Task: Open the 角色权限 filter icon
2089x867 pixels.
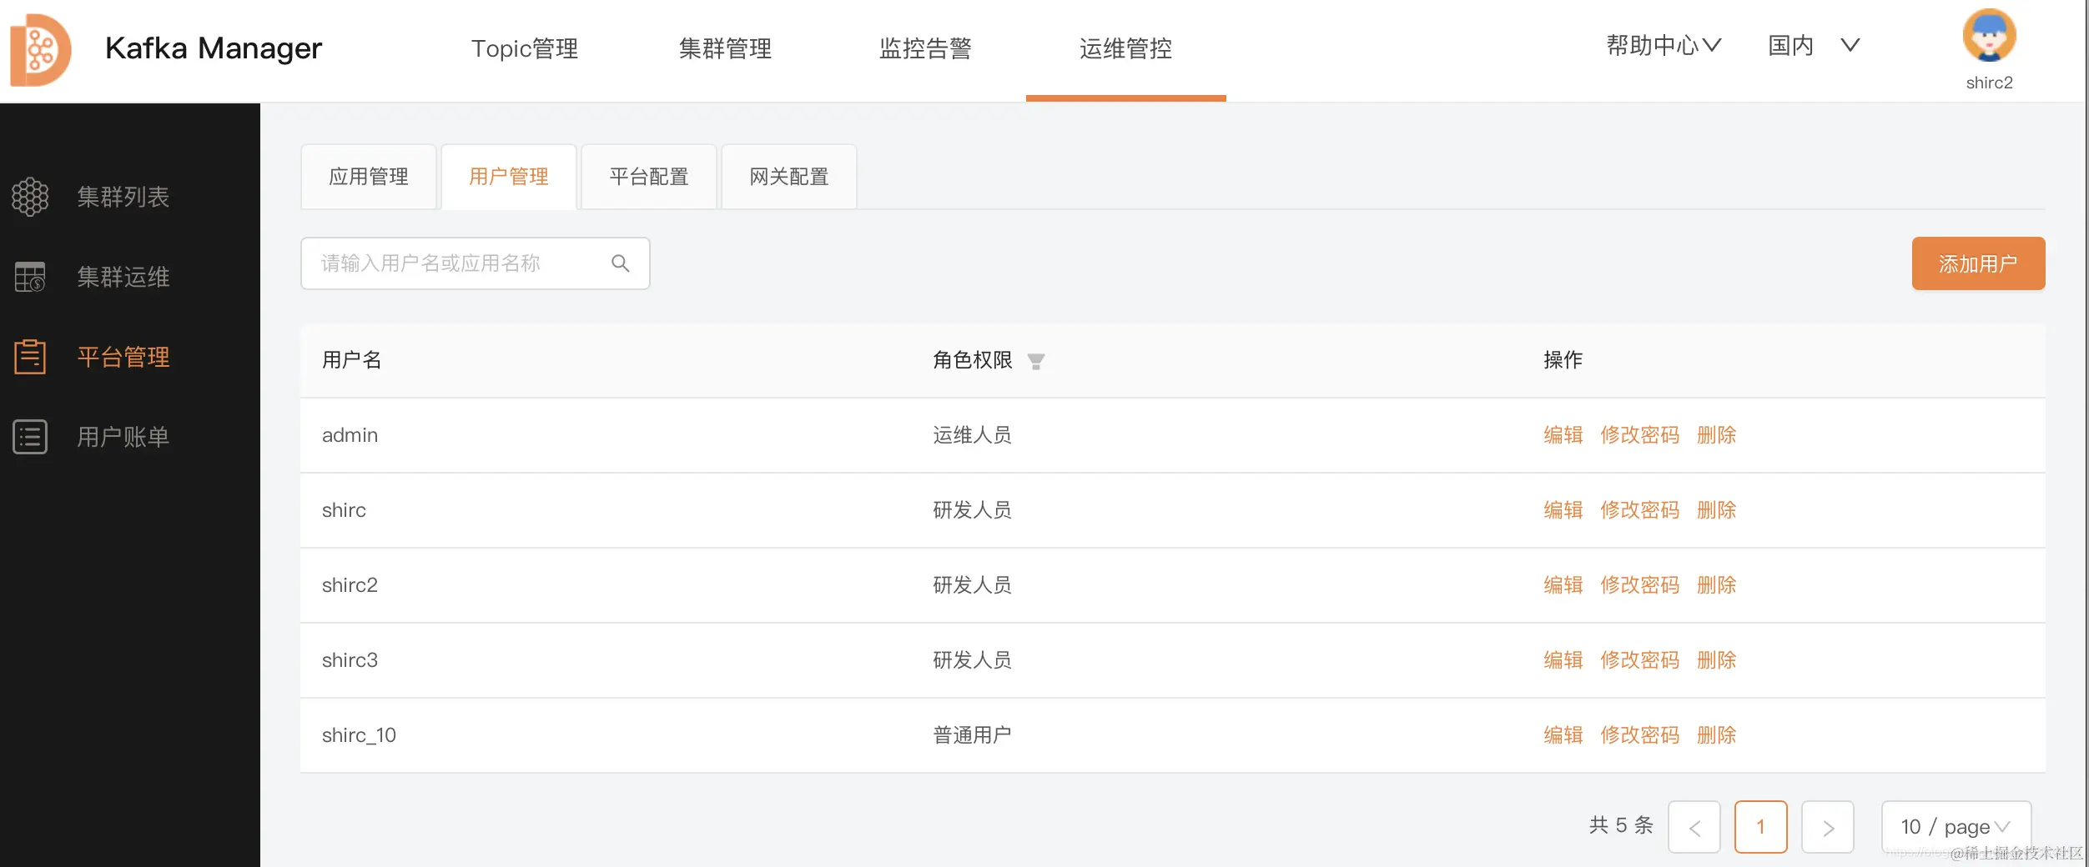Action: click(x=1036, y=361)
